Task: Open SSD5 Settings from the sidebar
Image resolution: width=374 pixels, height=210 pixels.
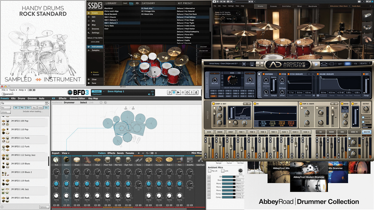Action: click(x=95, y=32)
